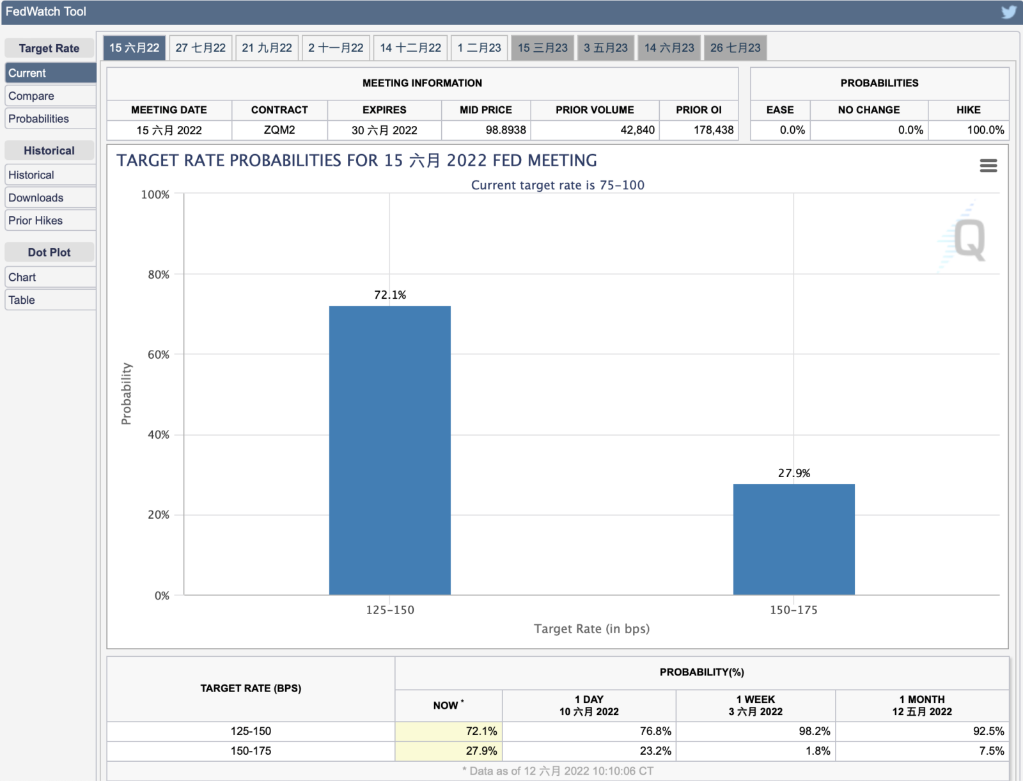
Task: Switch to the 21 九月22 meeting tab
Action: click(x=267, y=48)
